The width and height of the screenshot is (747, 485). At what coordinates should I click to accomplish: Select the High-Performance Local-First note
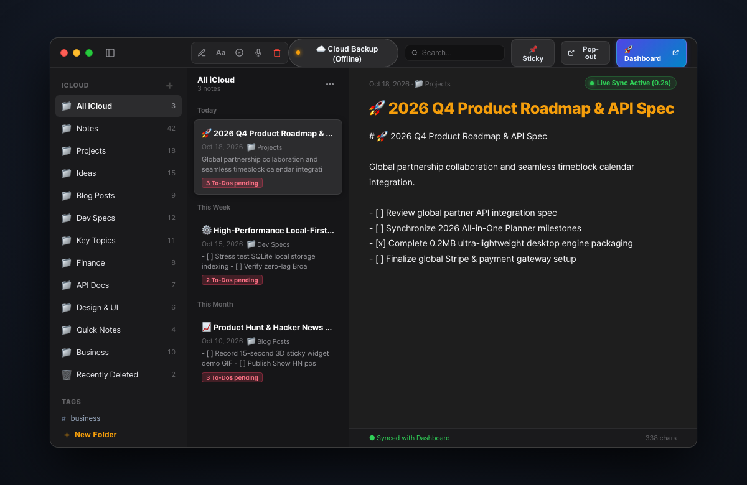coord(268,254)
